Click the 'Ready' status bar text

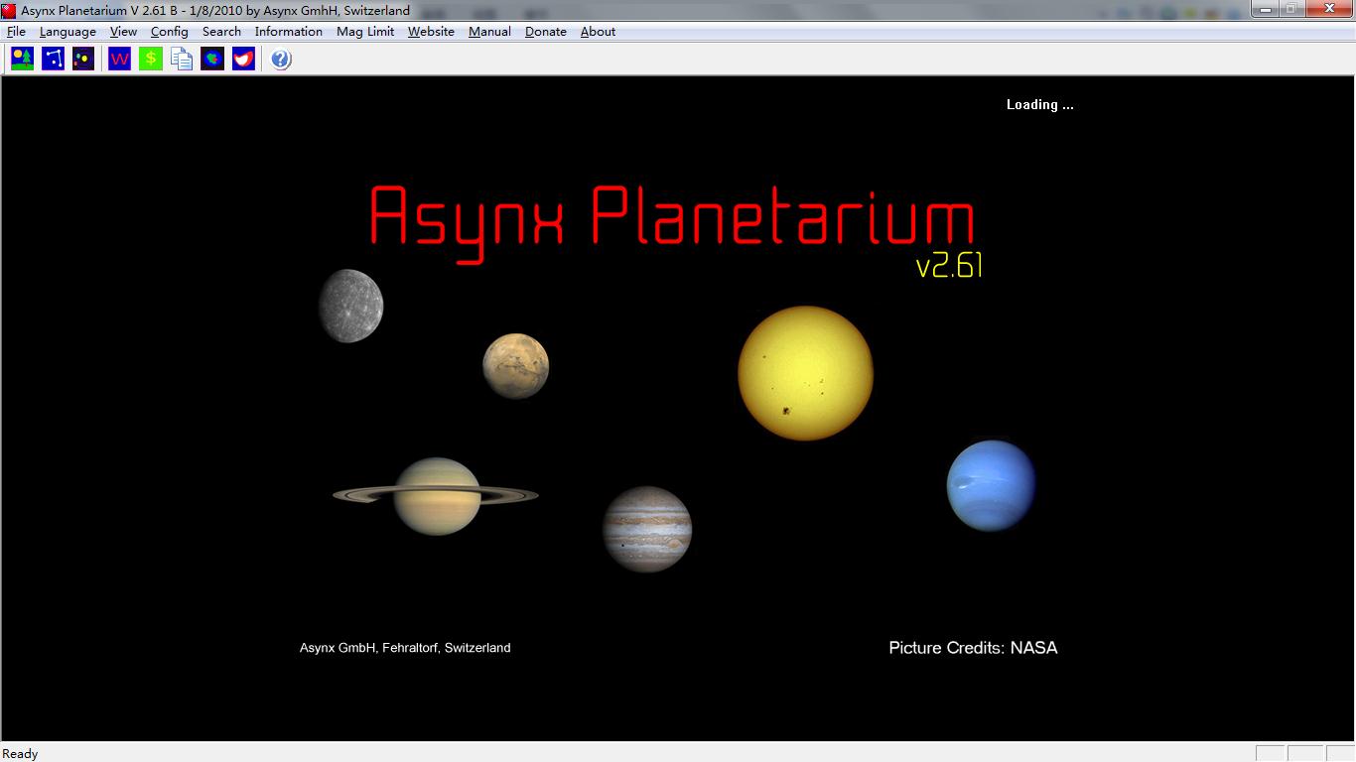coord(20,754)
